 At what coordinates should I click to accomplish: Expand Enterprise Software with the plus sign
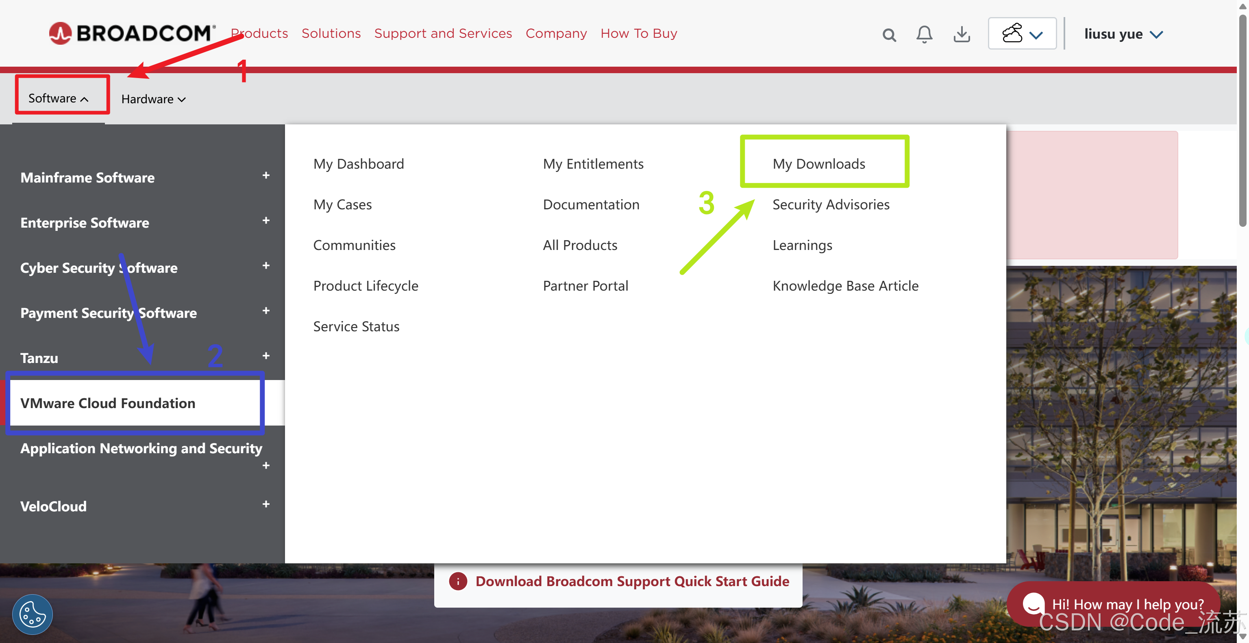click(266, 220)
